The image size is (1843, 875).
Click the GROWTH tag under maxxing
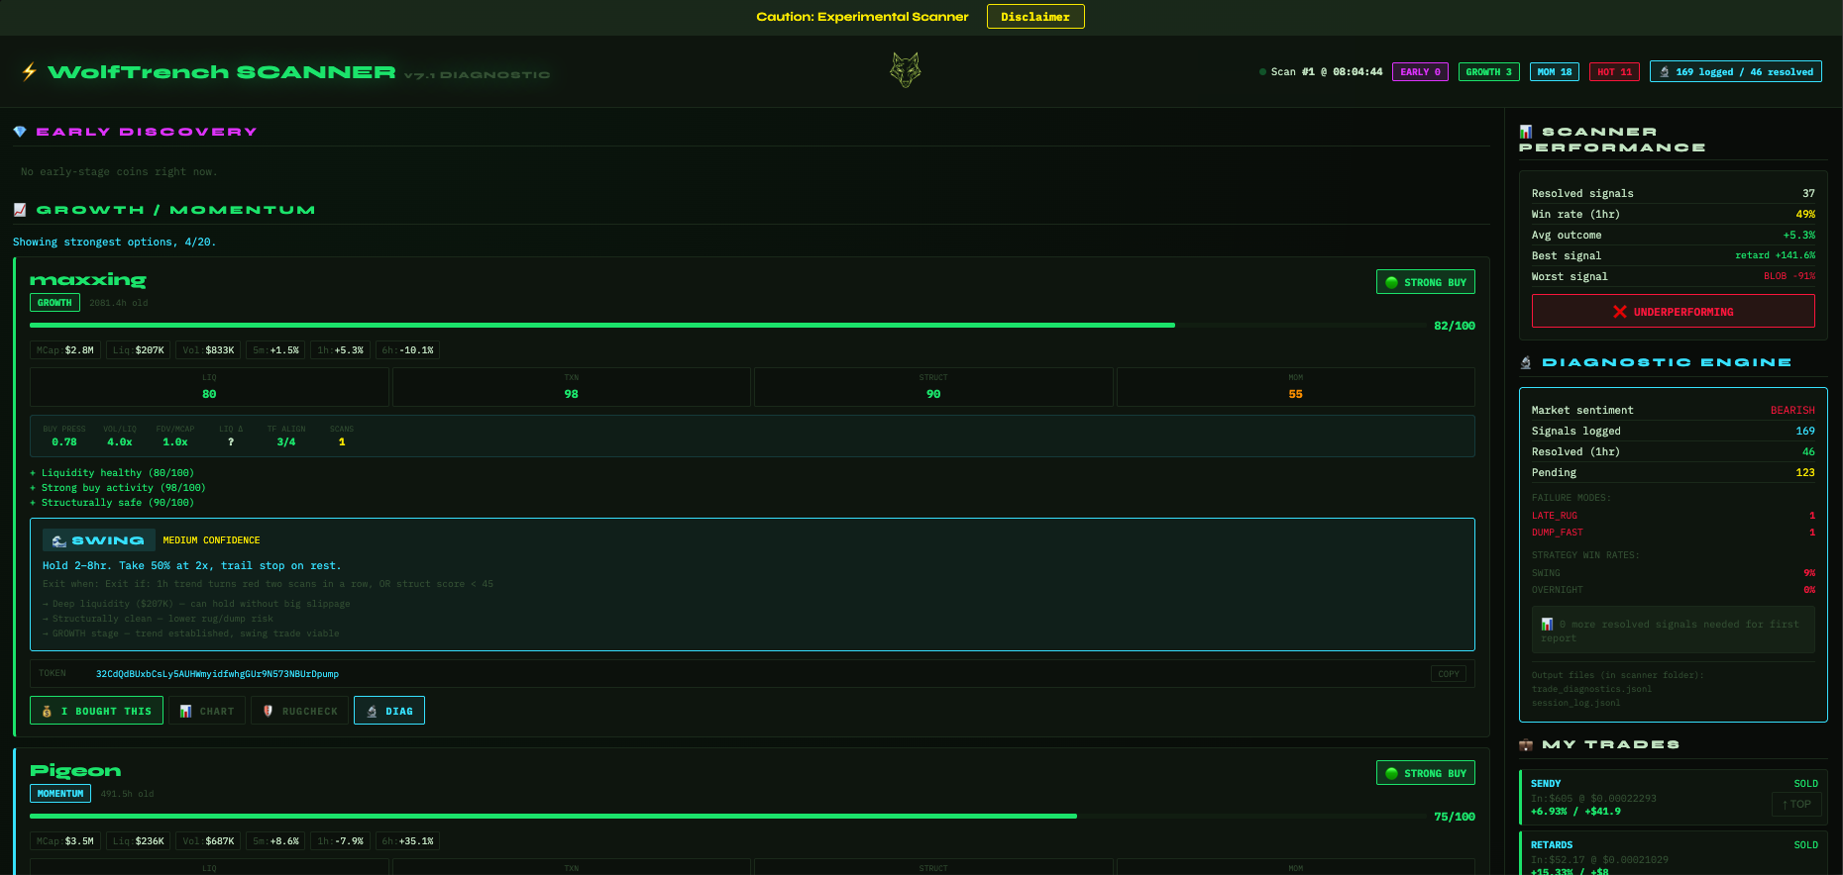click(x=54, y=303)
